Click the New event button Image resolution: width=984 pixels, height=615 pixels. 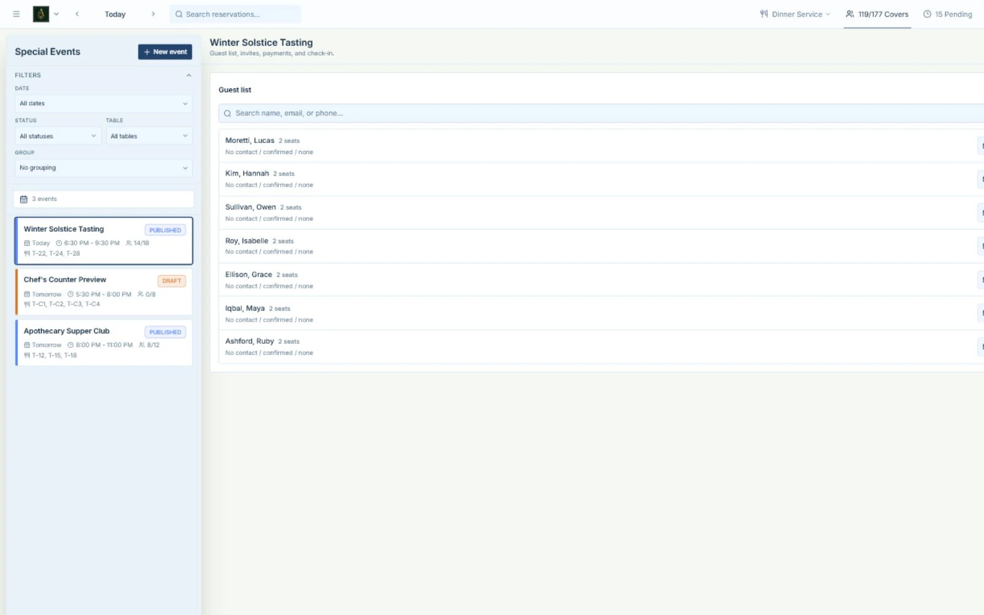165,52
